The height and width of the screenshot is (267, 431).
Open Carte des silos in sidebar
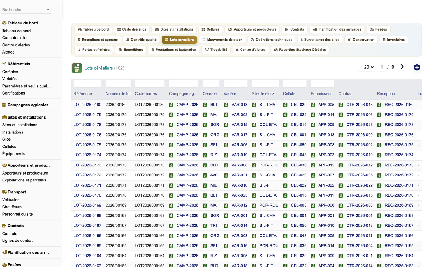tap(15, 38)
